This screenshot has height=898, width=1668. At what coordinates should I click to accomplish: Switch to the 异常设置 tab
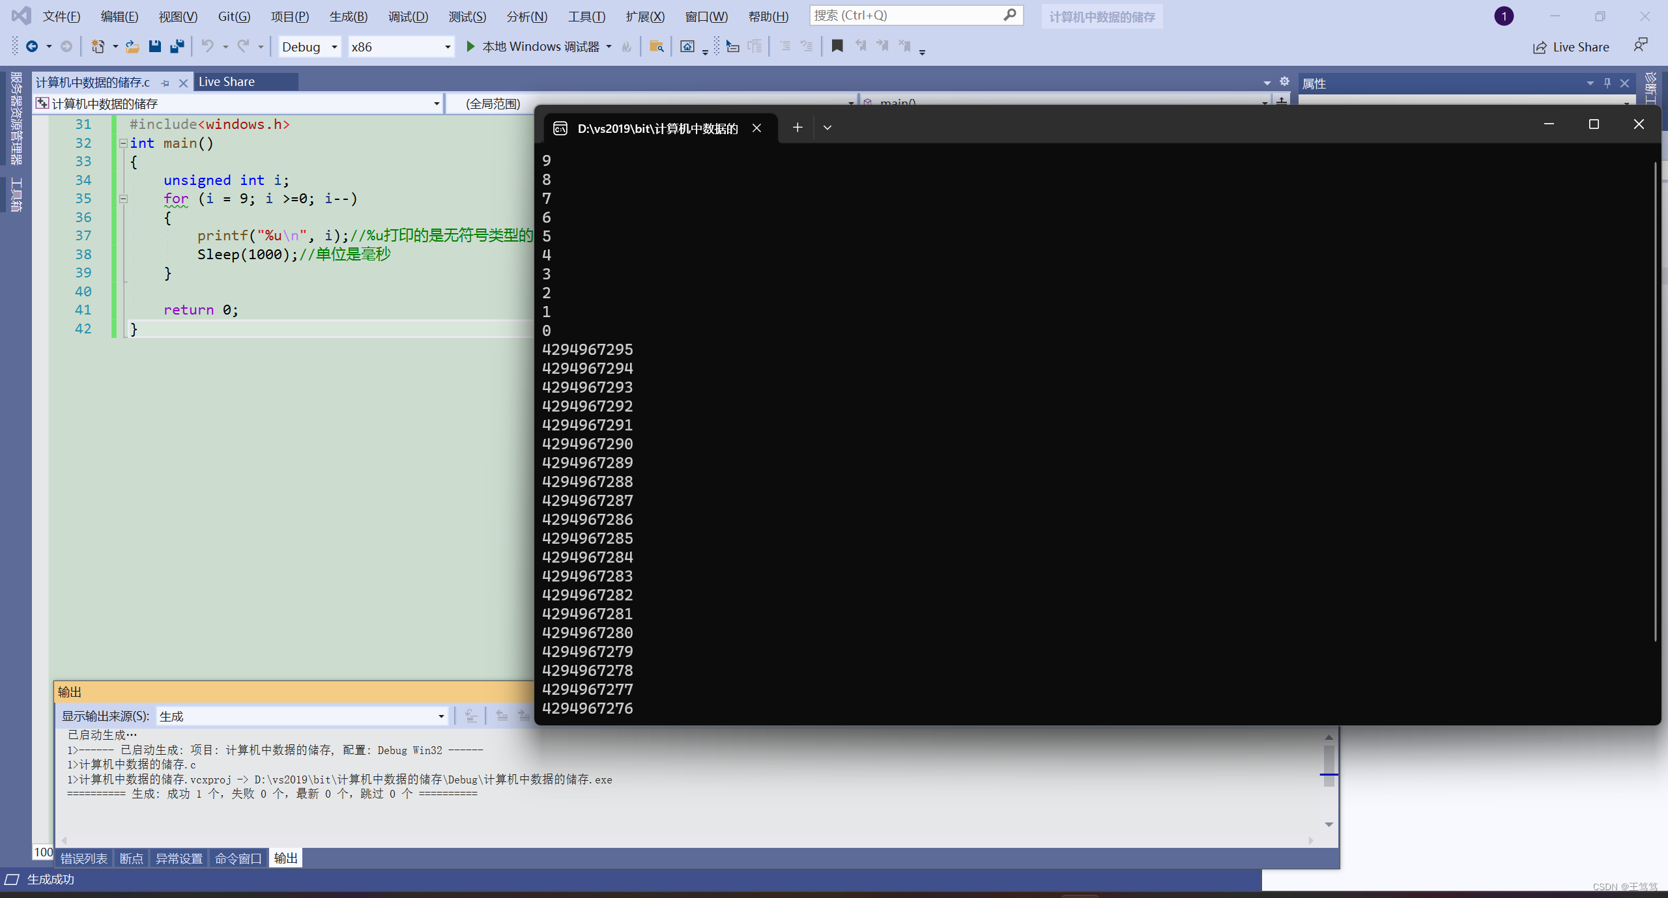tap(179, 858)
